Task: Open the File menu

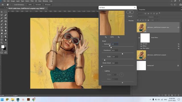Action: point(5,1)
